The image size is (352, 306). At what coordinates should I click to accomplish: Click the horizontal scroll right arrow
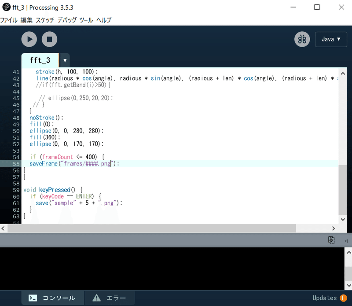(x=334, y=229)
